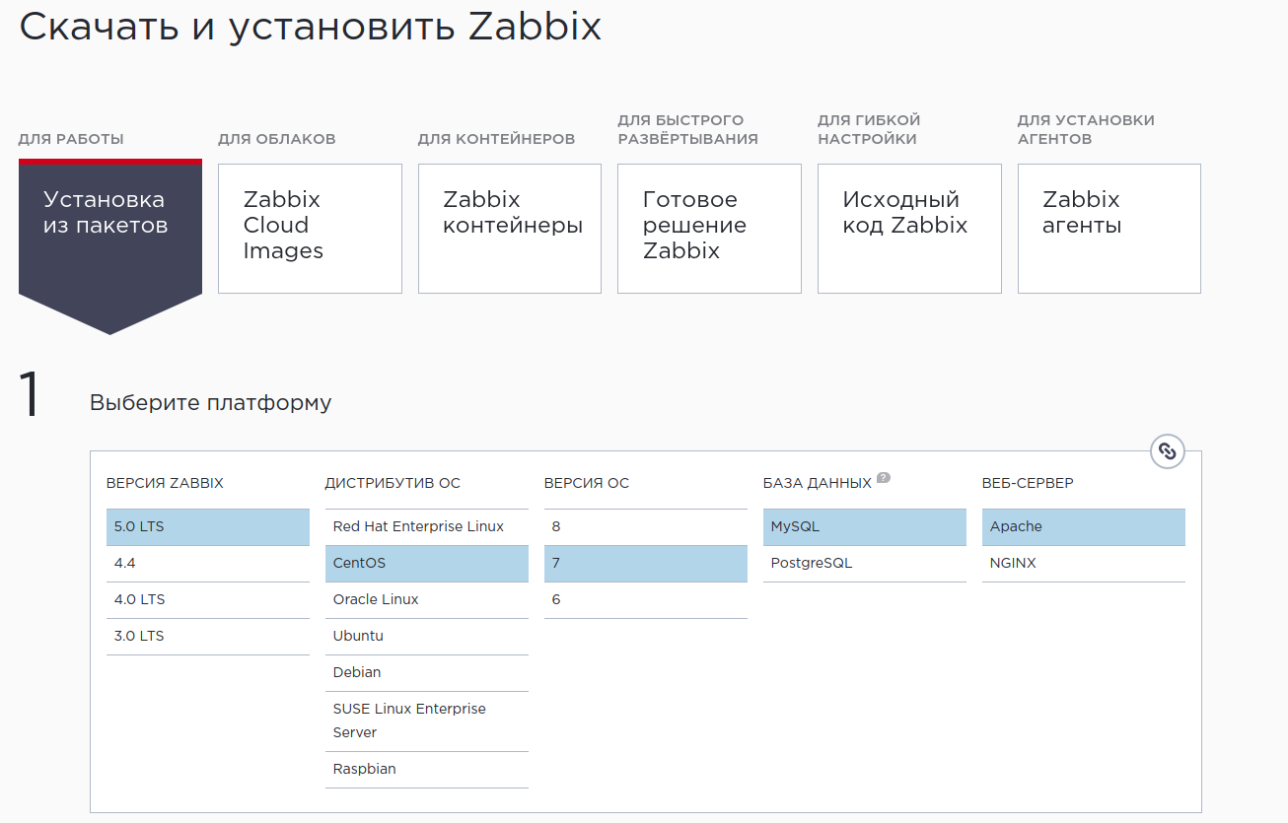Choose Zabbix version 4.4
Screen dimensions: 1288x823
(208, 564)
